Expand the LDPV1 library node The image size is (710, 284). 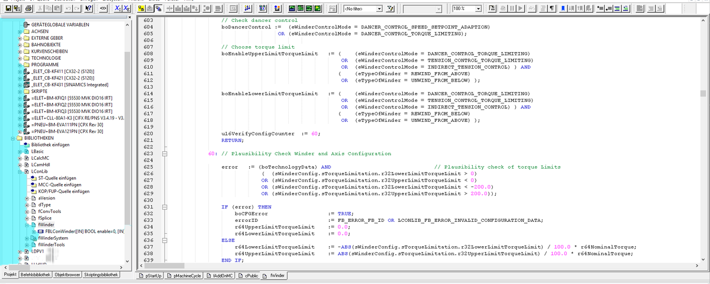pos(20,251)
